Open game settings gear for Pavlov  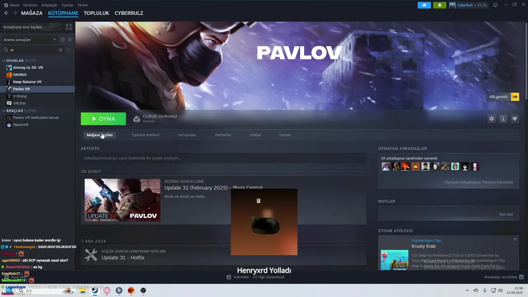tap(492, 119)
